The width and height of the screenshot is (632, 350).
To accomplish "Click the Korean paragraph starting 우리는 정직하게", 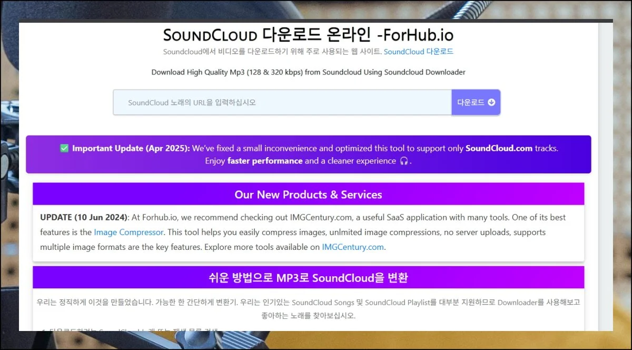I will pos(308,303).
